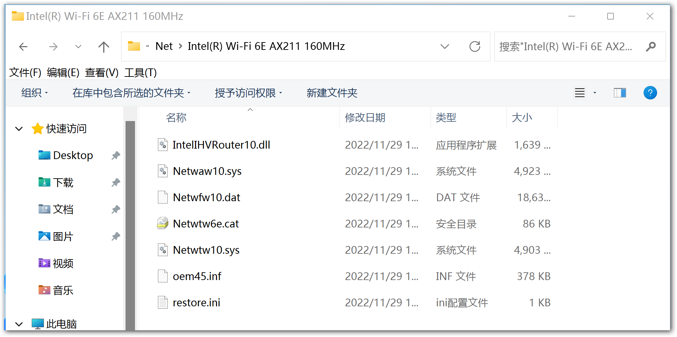Select the file name Netwfw10.dat
This screenshot has height=337, width=677.
click(x=207, y=197)
